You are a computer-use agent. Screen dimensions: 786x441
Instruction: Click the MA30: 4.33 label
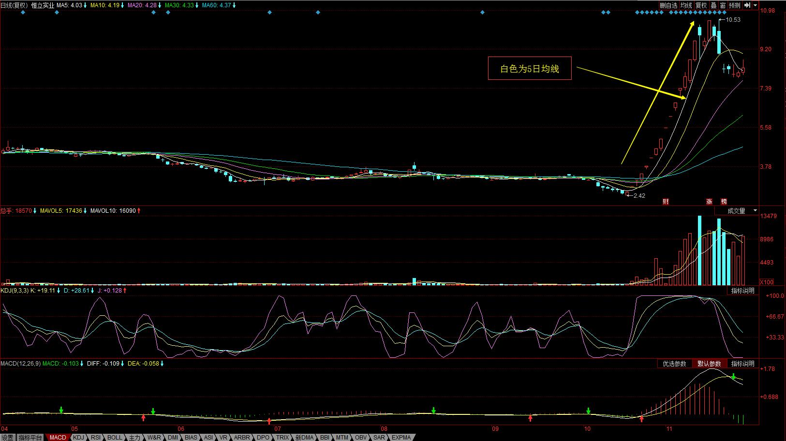pyautogui.click(x=179, y=5)
